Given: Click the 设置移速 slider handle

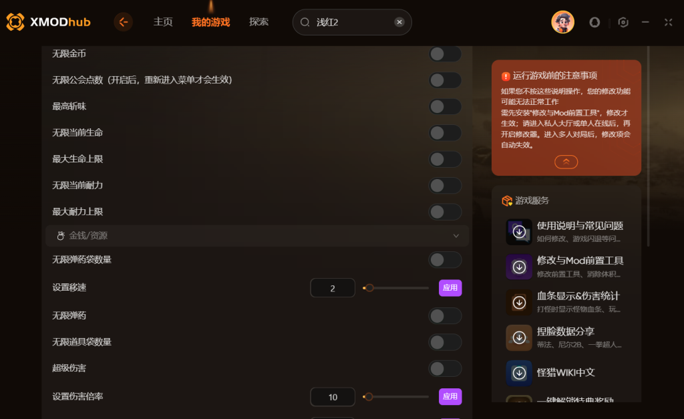Looking at the screenshot, I should 369,288.
